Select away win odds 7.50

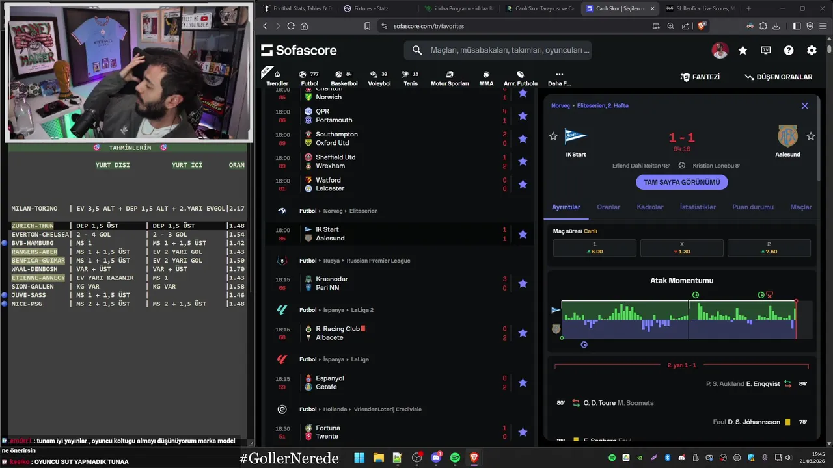tap(769, 248)
